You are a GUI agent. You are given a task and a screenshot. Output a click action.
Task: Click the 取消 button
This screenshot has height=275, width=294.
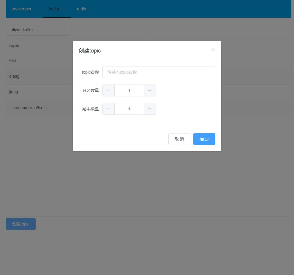coord(179,139)
